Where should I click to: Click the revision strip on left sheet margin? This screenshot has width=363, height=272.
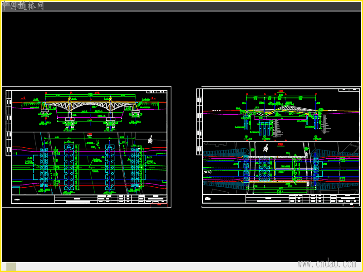click(9, 123)
